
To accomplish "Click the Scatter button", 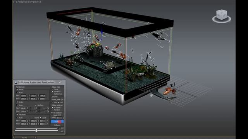I will coord(57,122).
